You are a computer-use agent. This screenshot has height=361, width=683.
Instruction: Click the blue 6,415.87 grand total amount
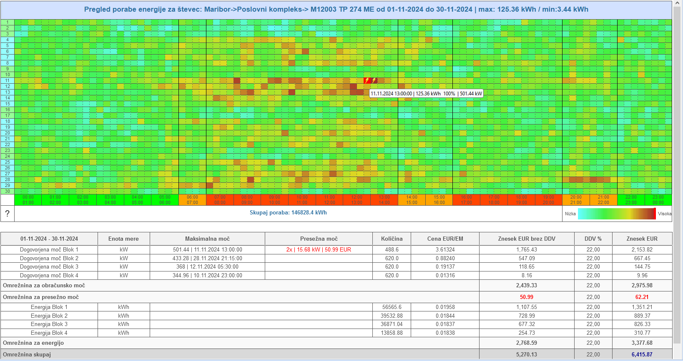[642, 354]
